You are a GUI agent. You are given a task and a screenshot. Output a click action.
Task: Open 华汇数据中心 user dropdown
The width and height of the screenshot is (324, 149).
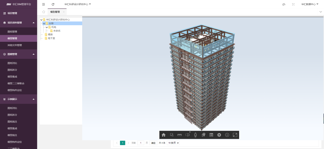coord(310,5)
